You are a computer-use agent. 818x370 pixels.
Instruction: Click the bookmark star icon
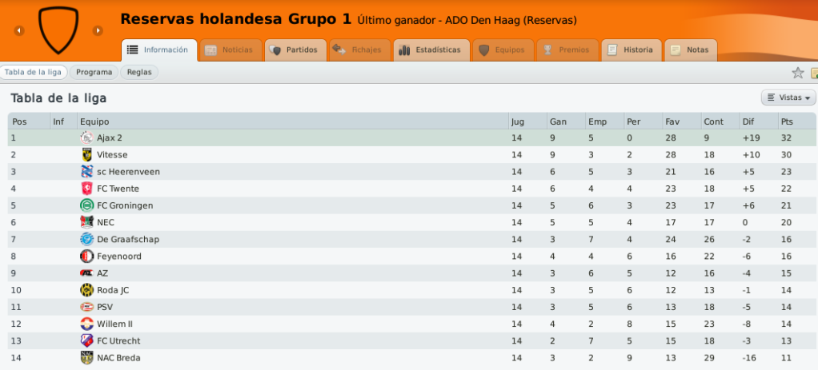[798, 73]
